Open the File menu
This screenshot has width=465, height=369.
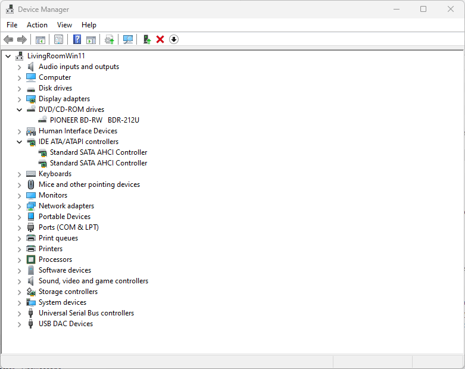tap(12, 25)
